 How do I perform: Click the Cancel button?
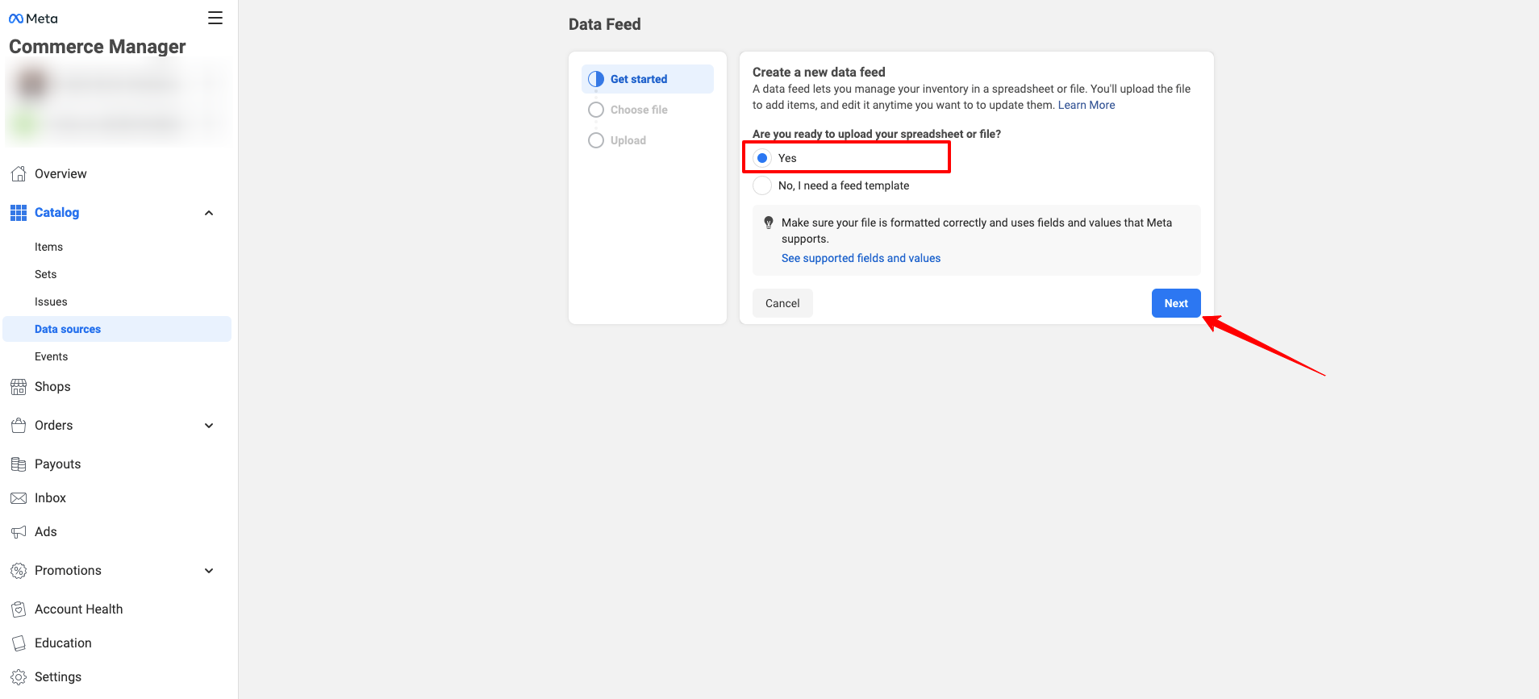pos(782,303)
